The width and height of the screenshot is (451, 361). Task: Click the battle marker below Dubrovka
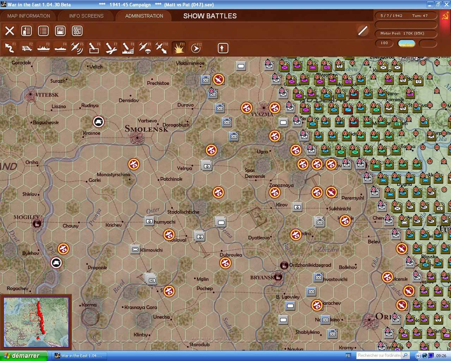click(225, 263)
